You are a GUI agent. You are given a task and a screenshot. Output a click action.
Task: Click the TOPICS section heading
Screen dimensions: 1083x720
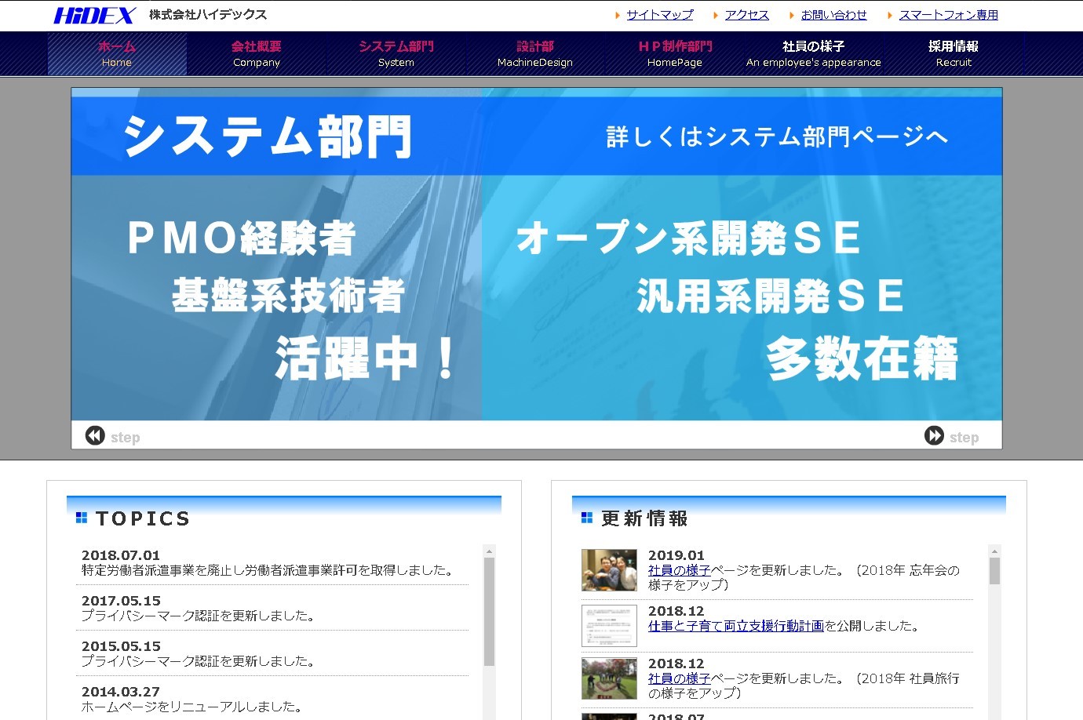pyautogui.click(x=143, y=518)
